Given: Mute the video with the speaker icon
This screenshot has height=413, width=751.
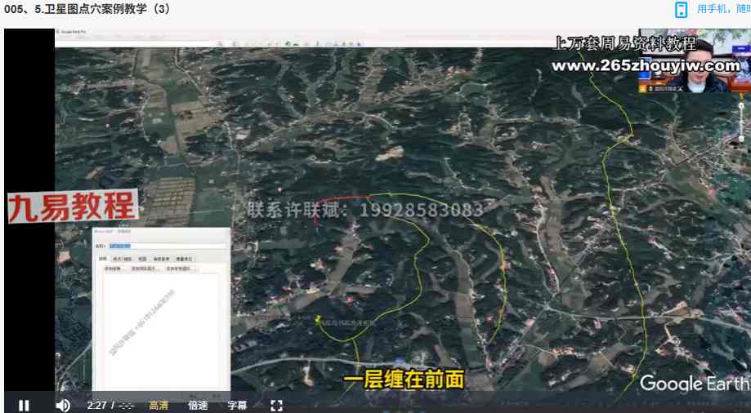Looking at the screenshot, I should pyautogui.click(x=62, y=405).
